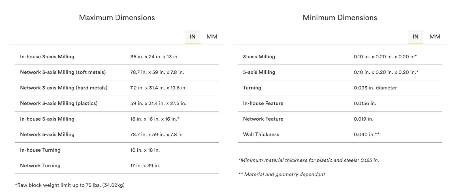Image resolution: width=463 pixels, height=195 pixels.
Task: Click the raw block weight limit footnote
Action: point(70,185)
